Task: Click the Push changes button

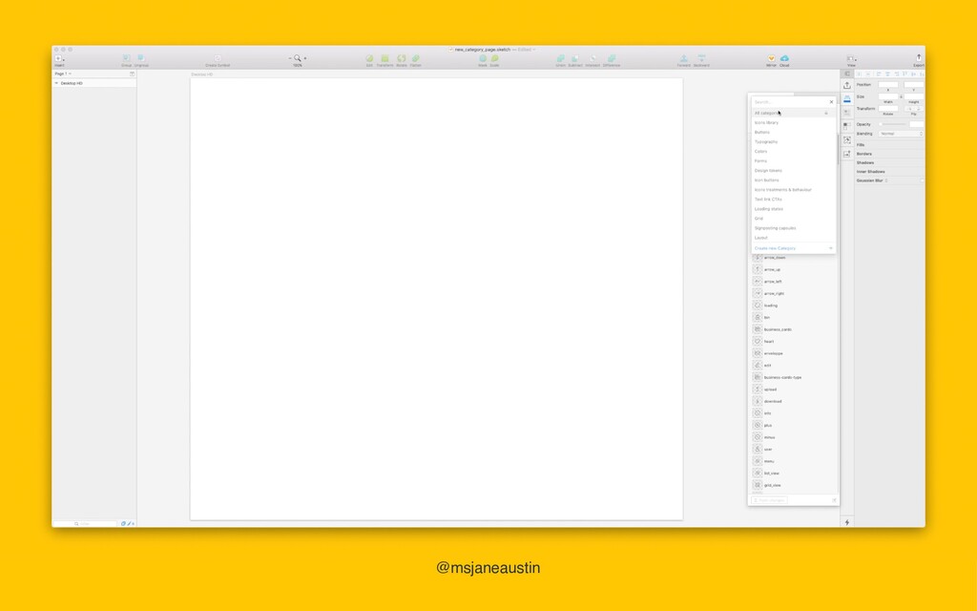Action: click(x=770, y=500)
